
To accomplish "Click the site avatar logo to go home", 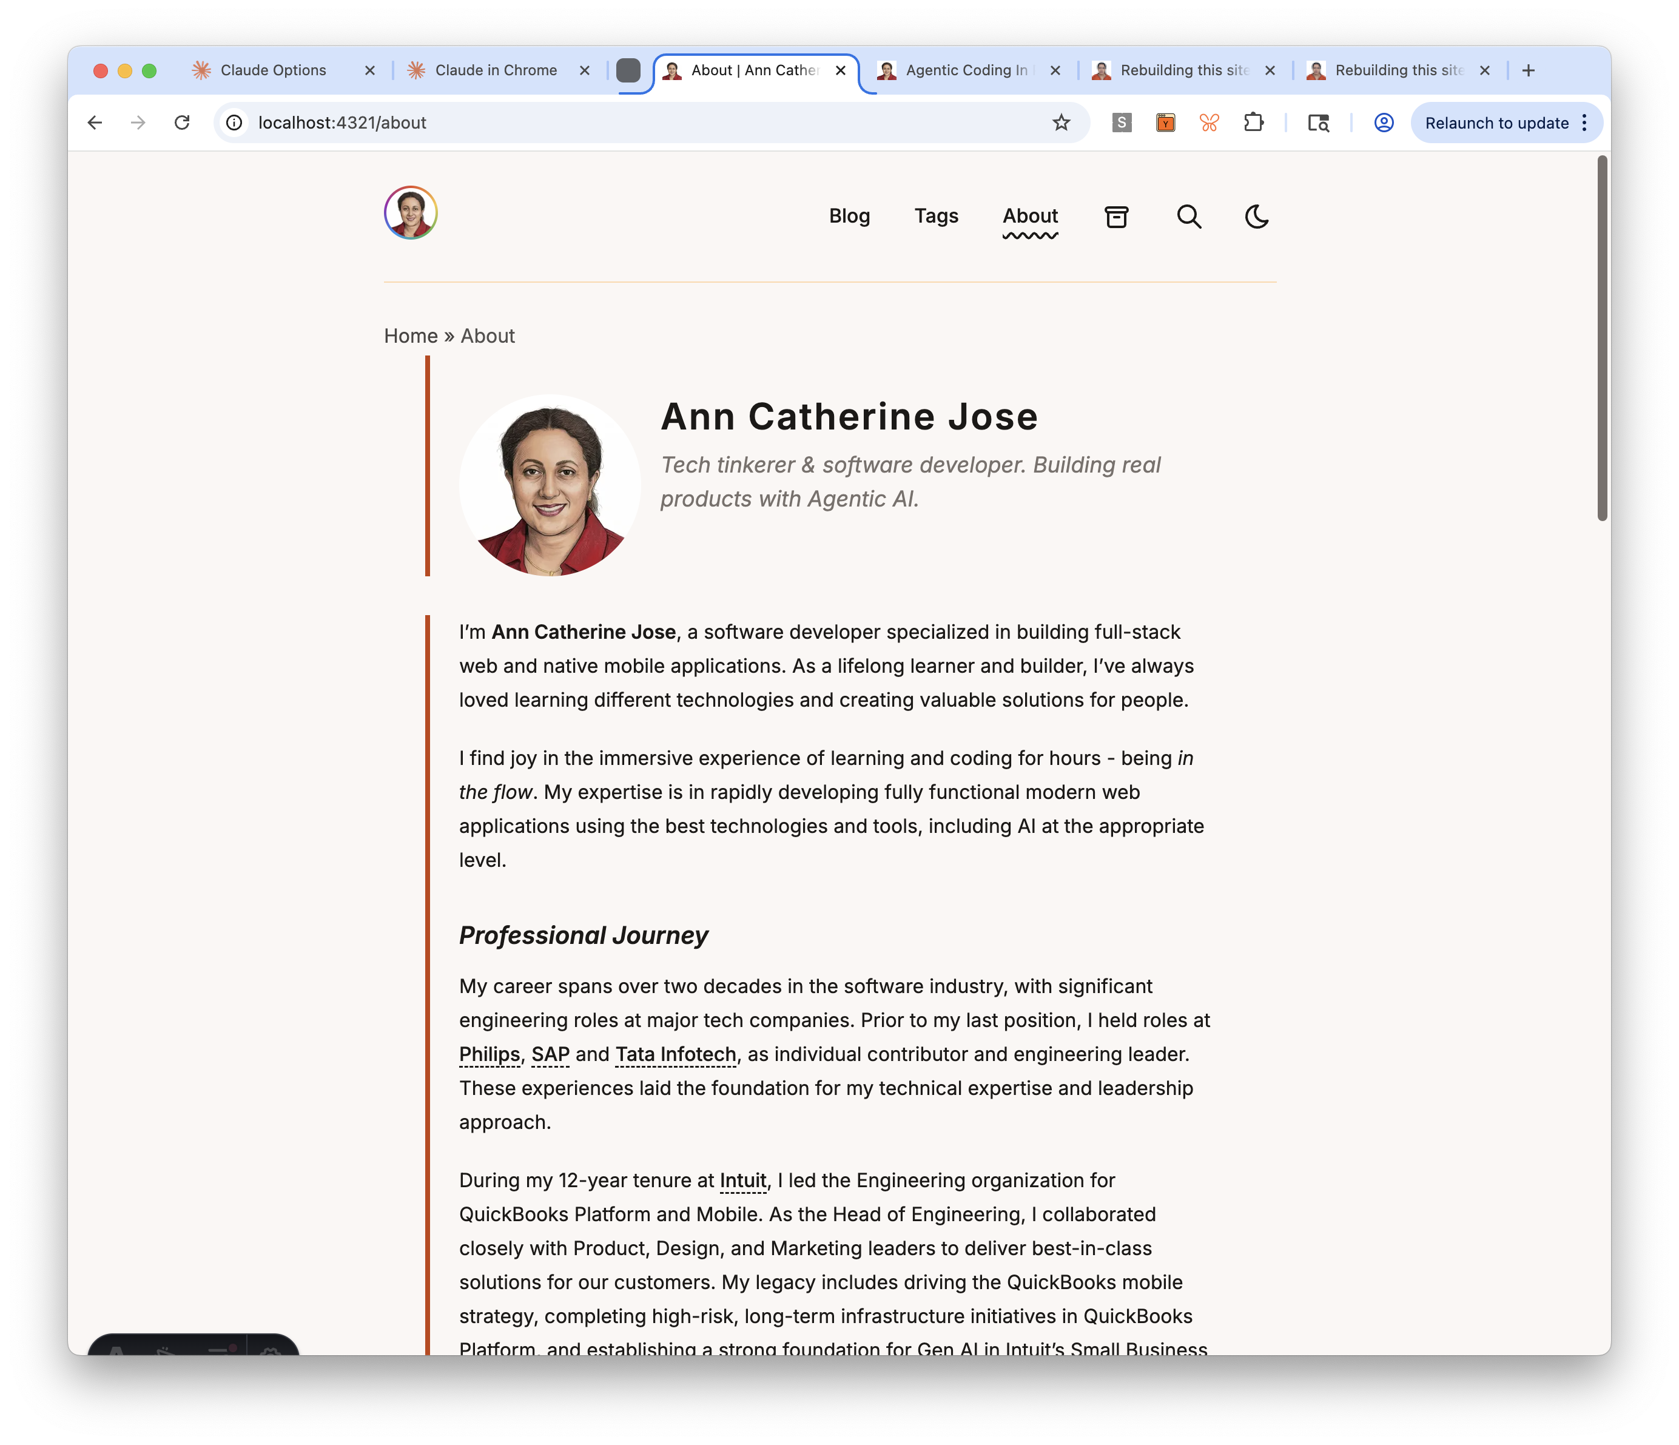I will click(410, 212).
